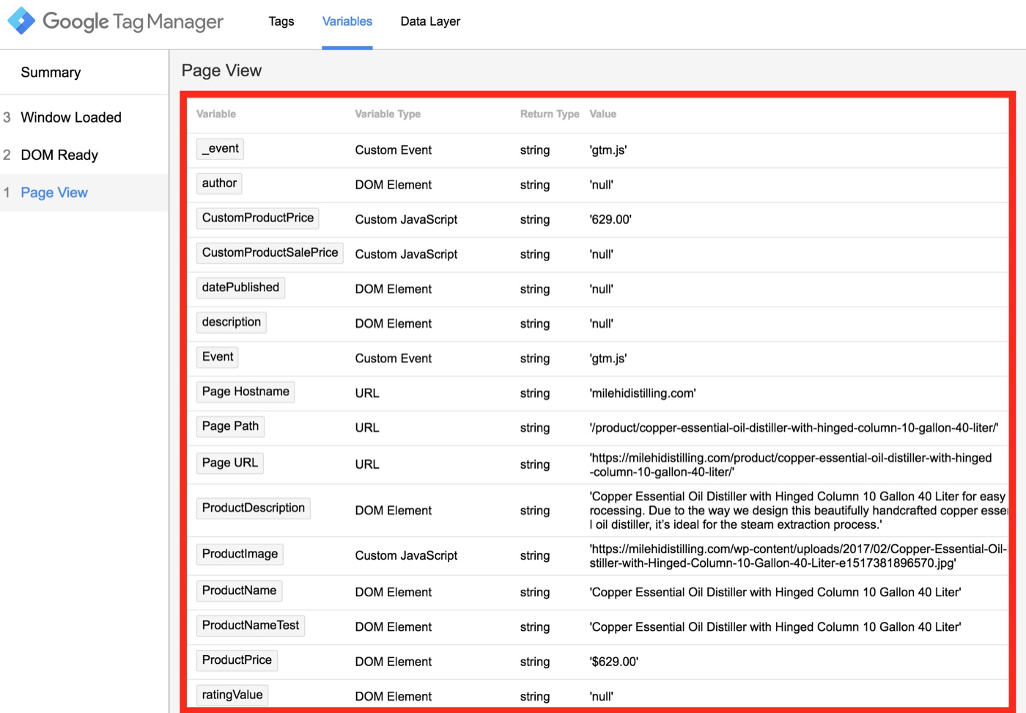
Task: Click the ProductDescription value text
Action: coord(798,511)
